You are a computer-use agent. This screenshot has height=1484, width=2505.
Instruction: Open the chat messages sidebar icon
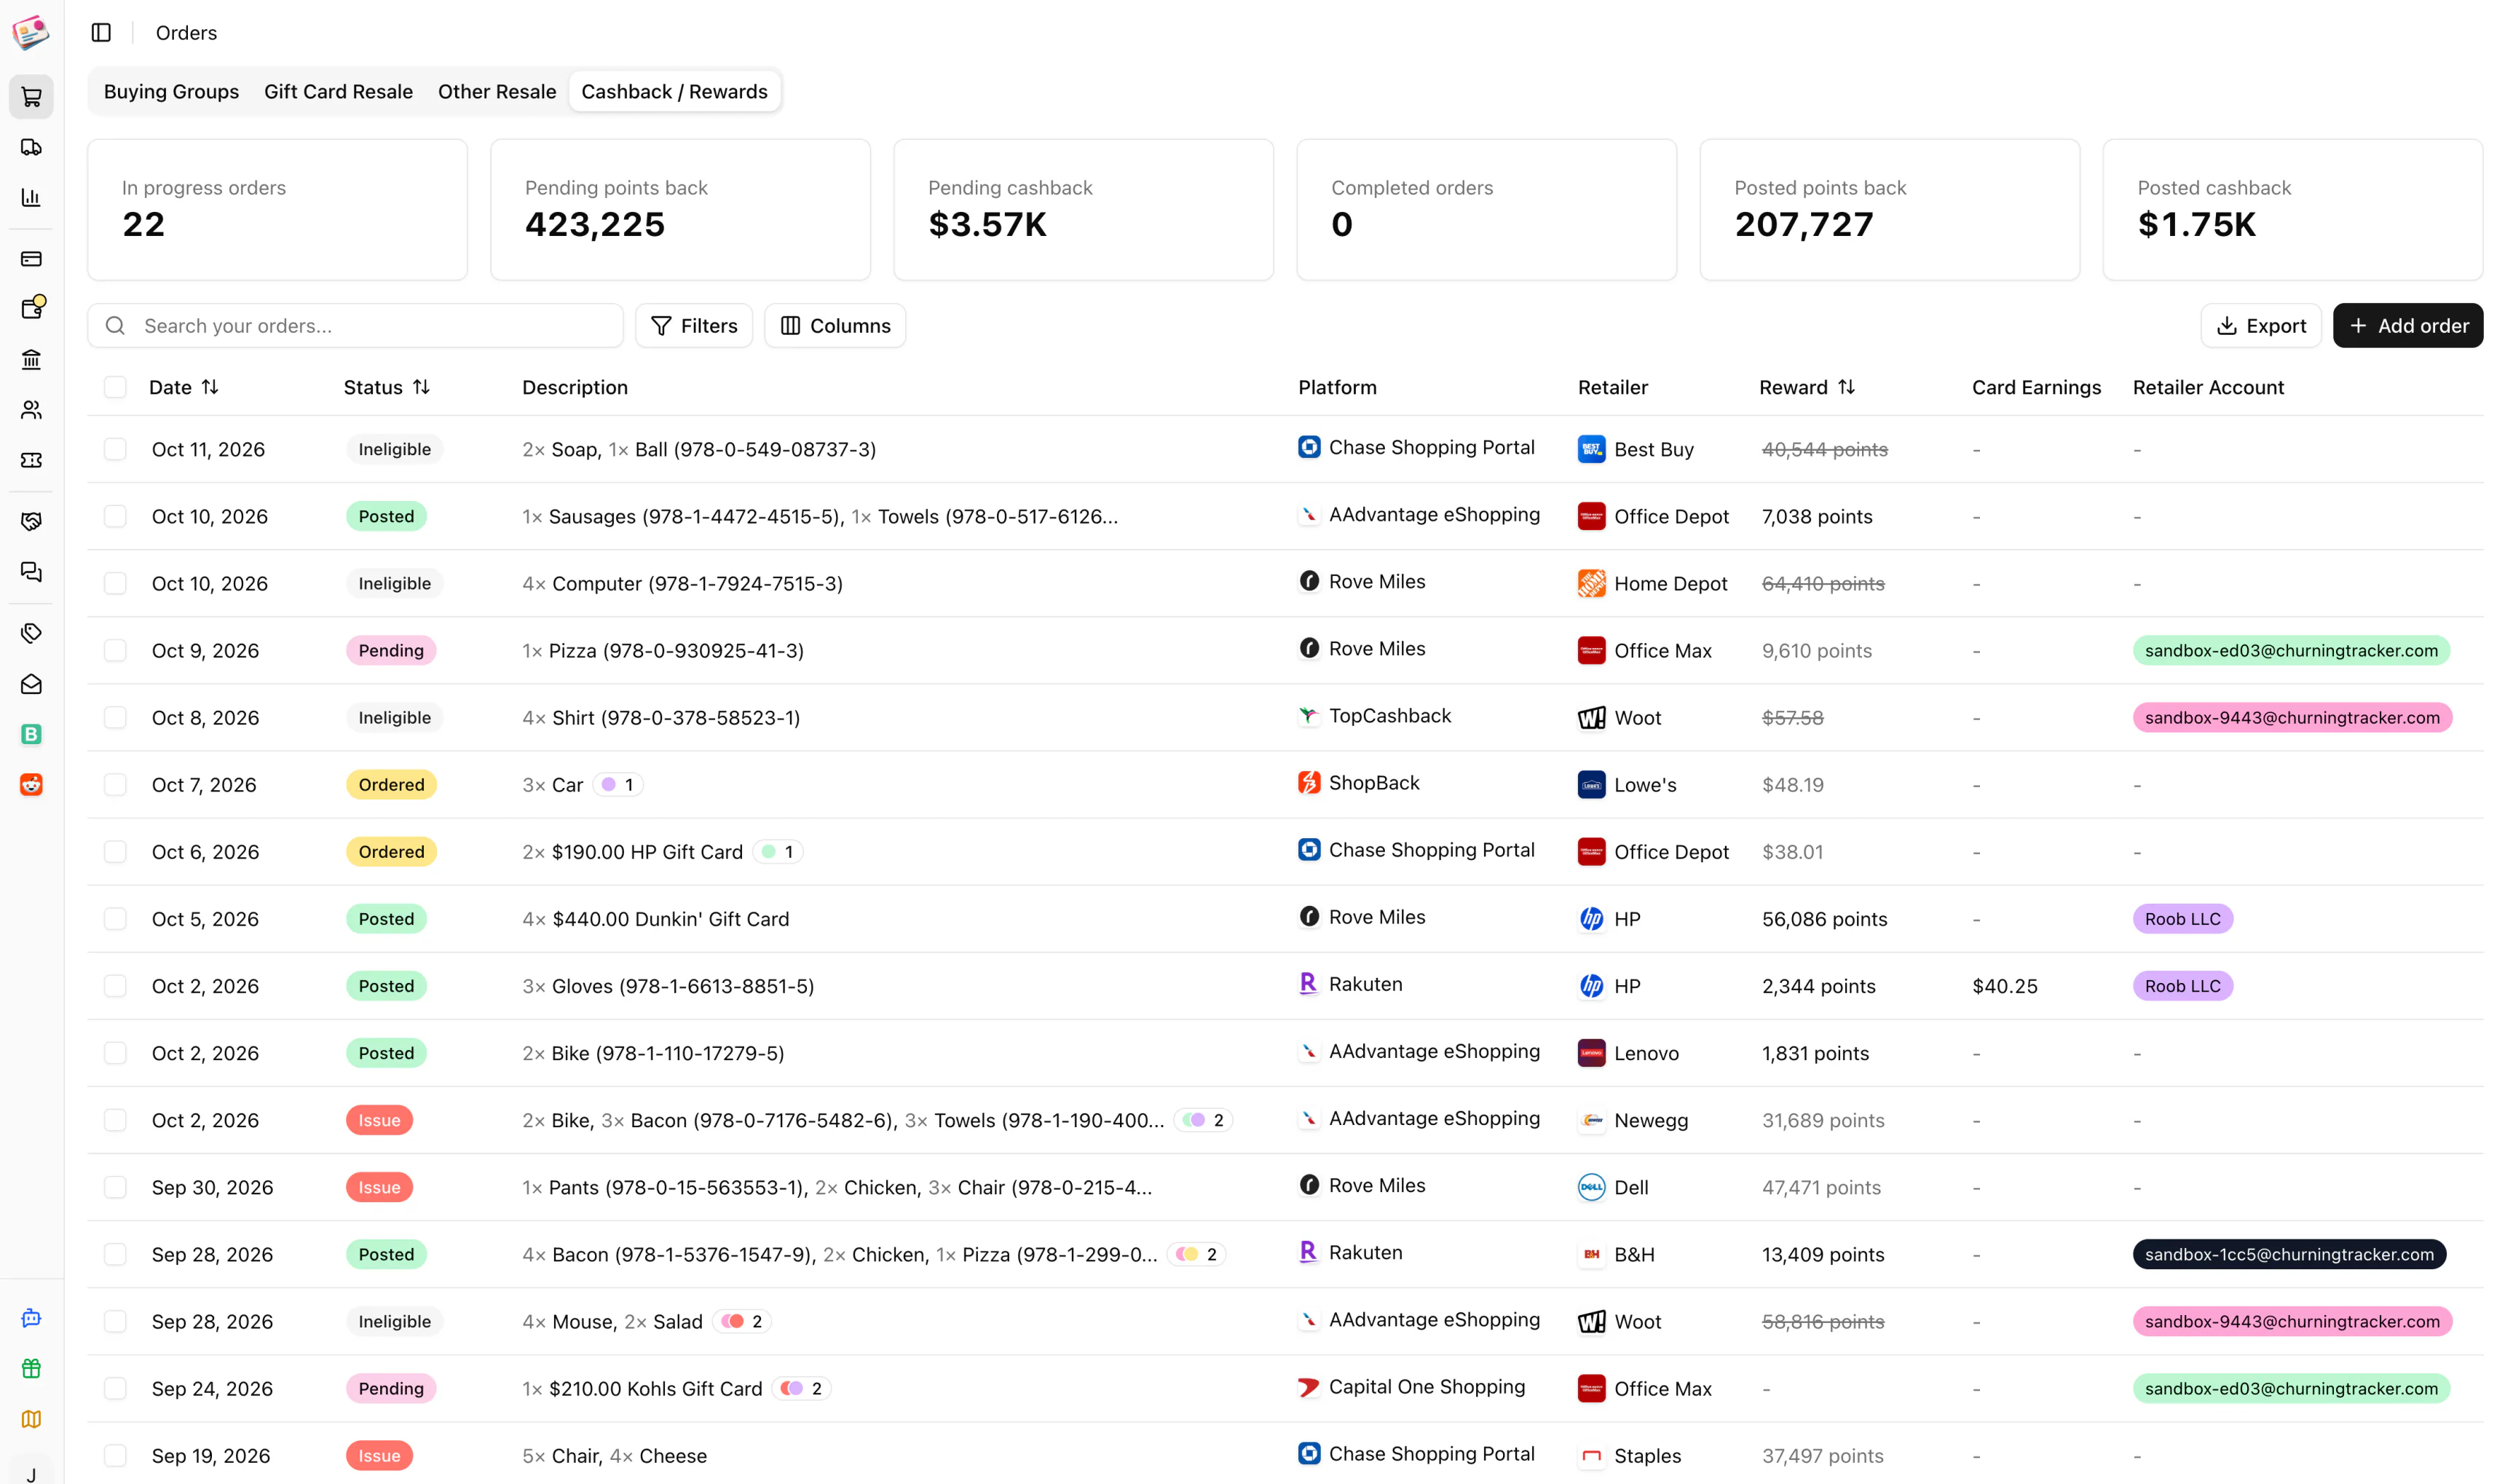click(31, 572)
